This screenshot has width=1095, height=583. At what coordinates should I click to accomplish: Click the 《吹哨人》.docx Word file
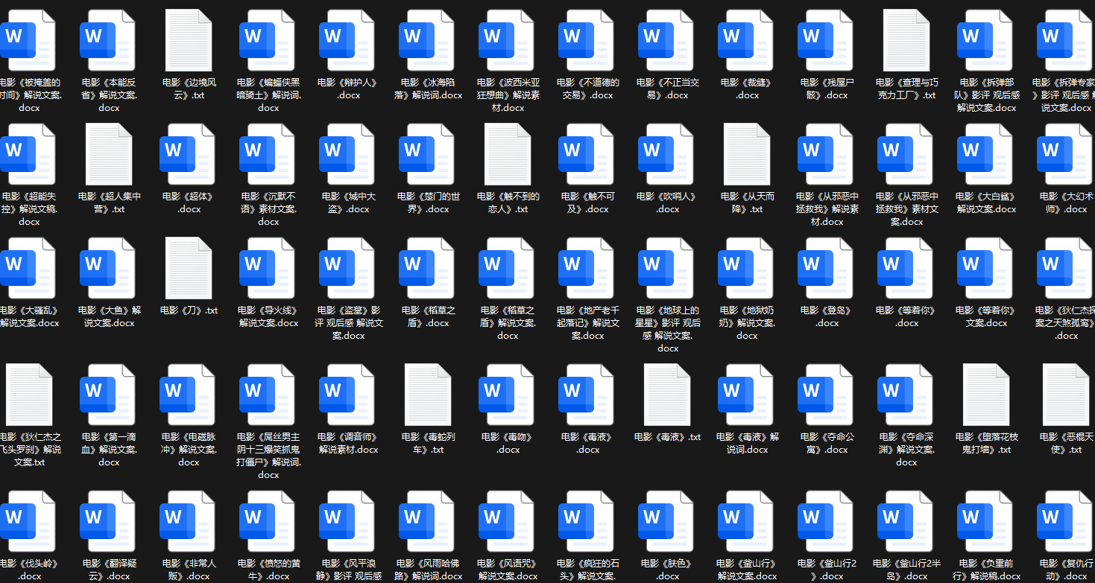click(667, 153)
